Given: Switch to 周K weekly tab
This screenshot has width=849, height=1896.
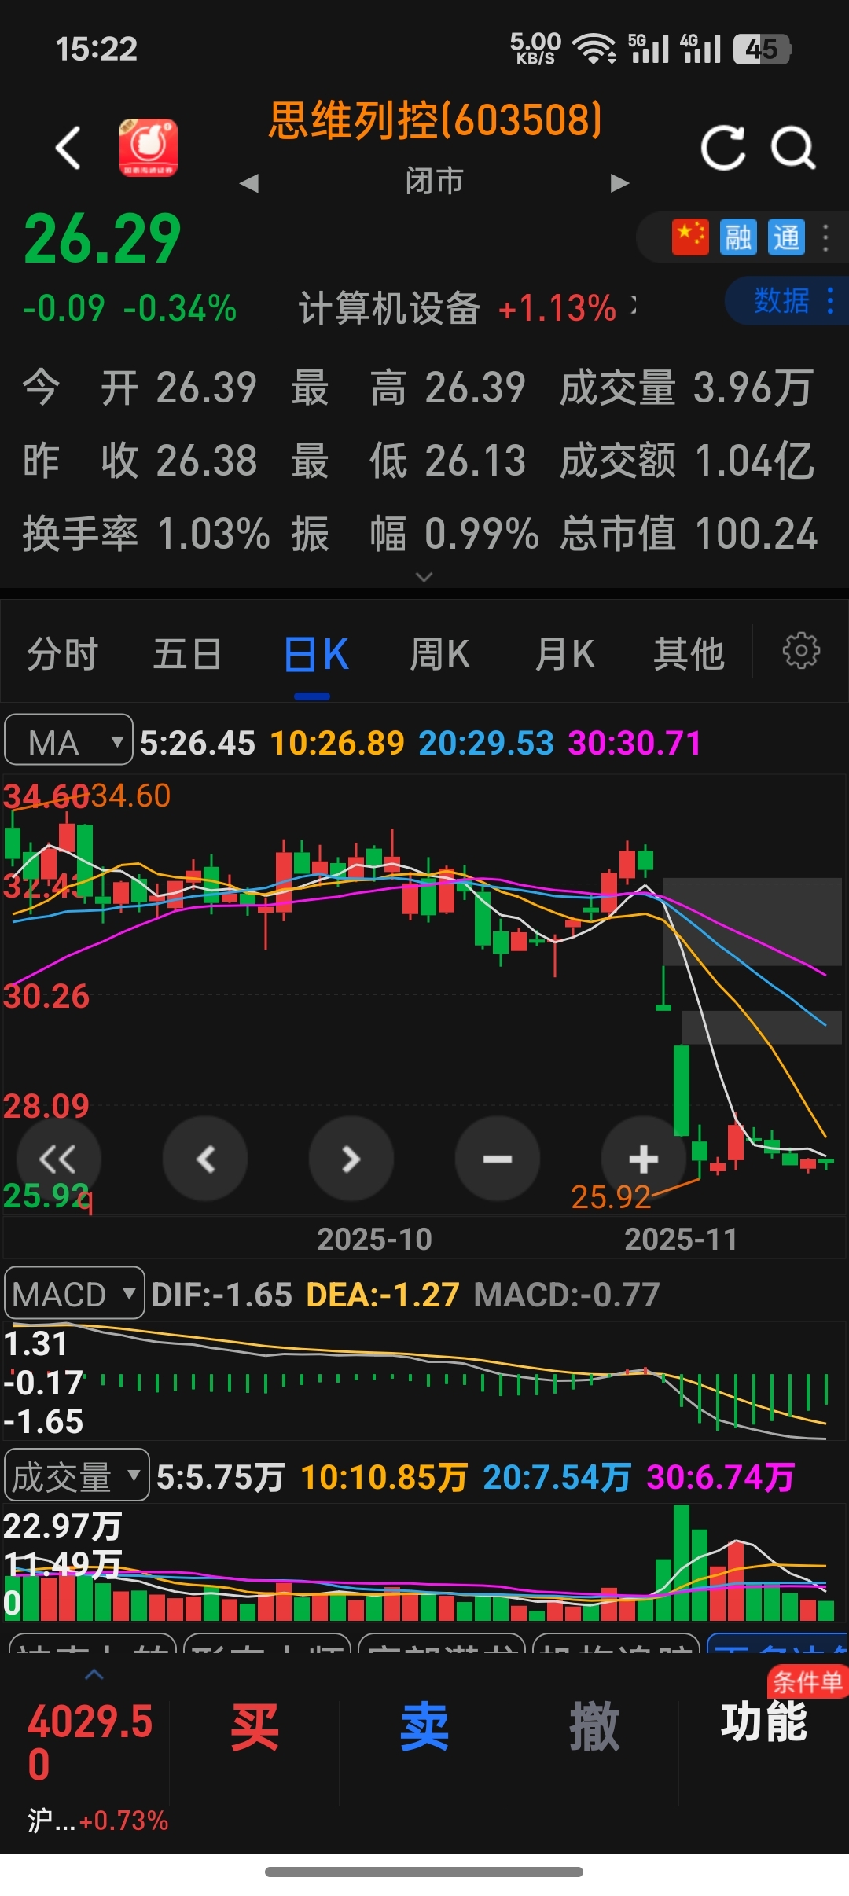Looking at the screenshot, I should click(x=439, y=654).
